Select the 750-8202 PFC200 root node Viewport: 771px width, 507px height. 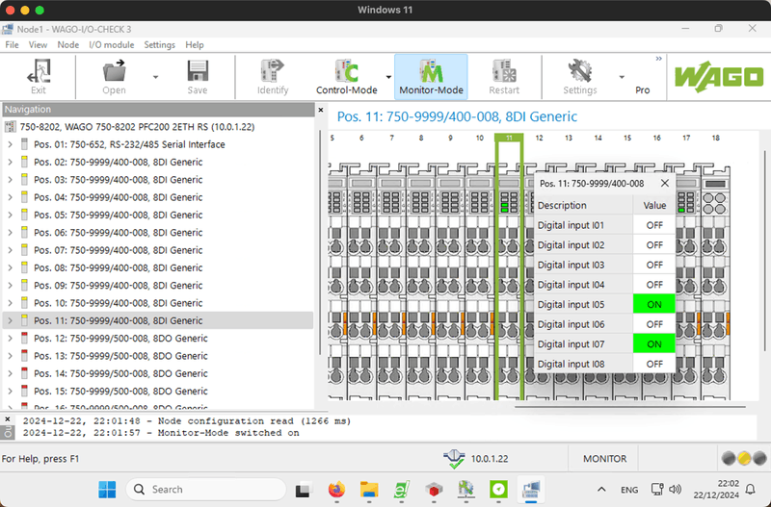pos(137,127)
